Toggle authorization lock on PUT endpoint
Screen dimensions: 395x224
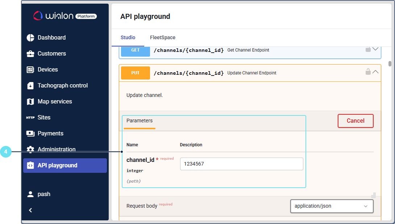368,72
